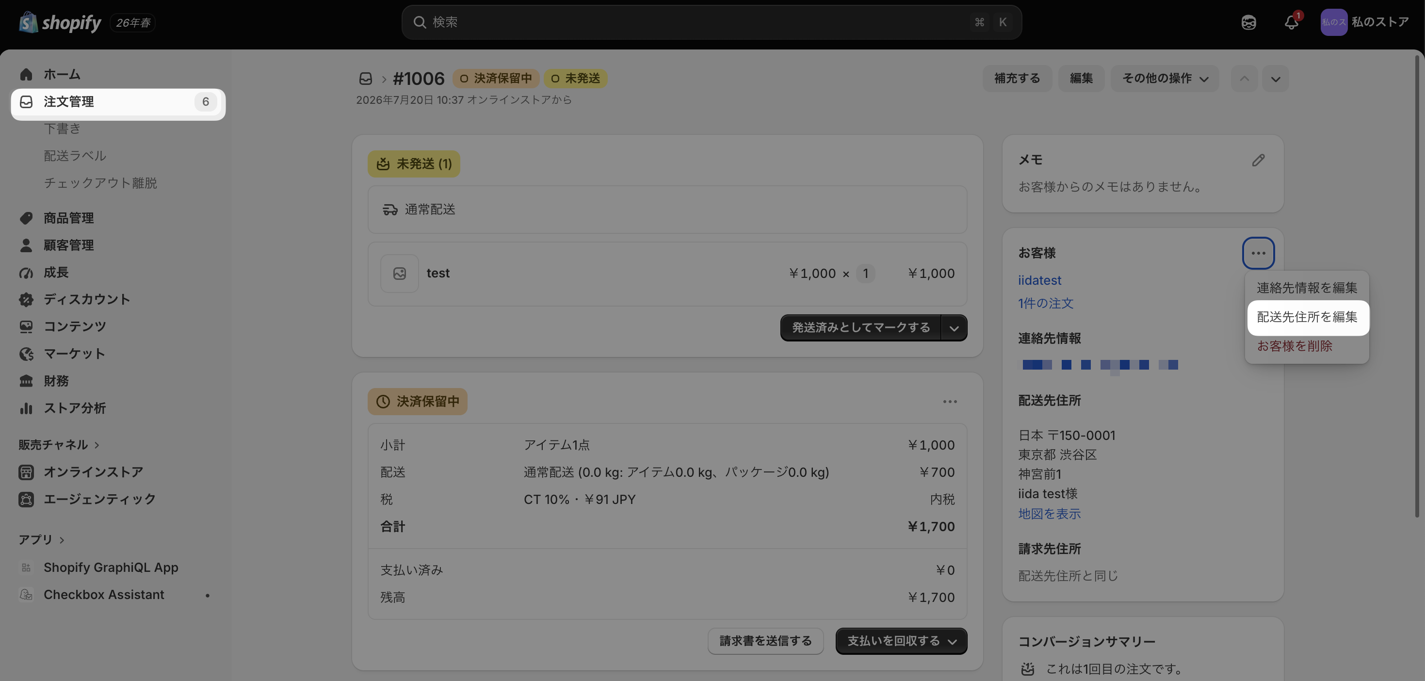The width and height of the screenshot is (1425, 681).
Task: Click 残高 ¥1,700 amount
Action: pos(931,598)
